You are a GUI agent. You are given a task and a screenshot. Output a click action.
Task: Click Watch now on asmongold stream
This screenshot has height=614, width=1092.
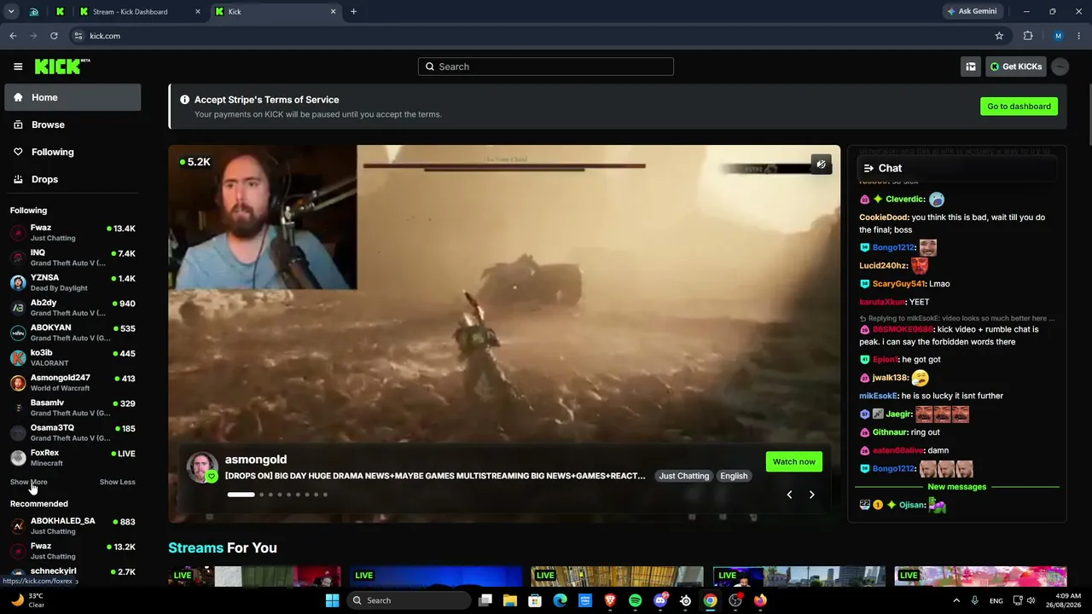tap(794, 461)
